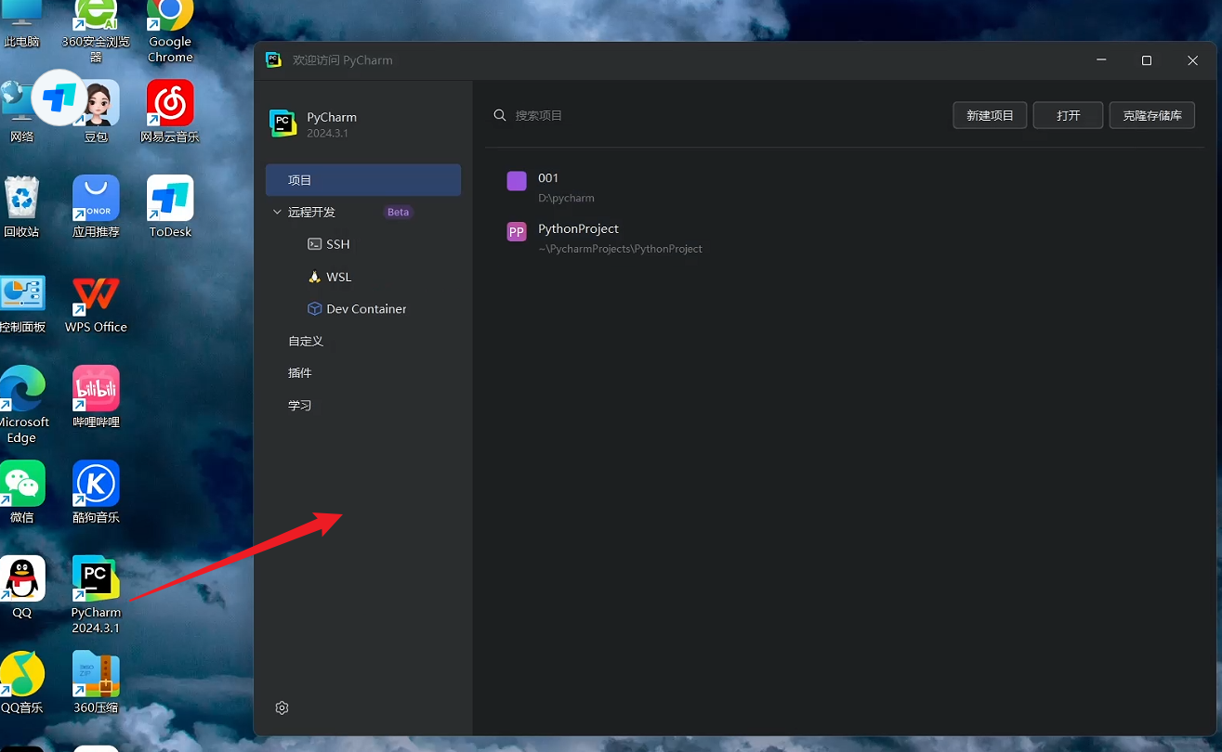This screenshot has width=1222, height=752.
Task: Click the search magnifier icon
Action: (x=500, y=115)
